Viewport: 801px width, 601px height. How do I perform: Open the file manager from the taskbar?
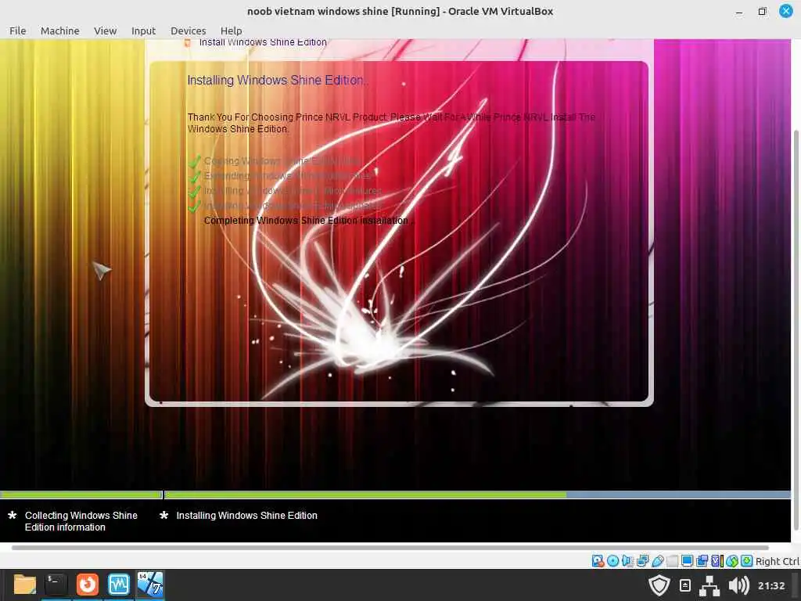pos(24,584)
